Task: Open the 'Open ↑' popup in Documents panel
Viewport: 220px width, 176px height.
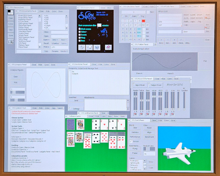Action: pyautogui.click(x=46, y=40)
